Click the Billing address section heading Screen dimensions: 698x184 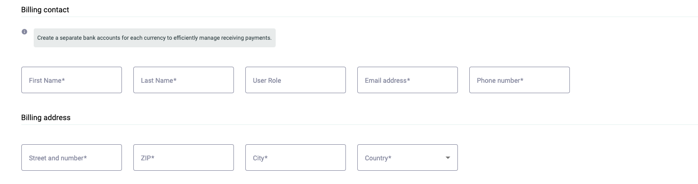pyautogui.click(x=46, y=117)
